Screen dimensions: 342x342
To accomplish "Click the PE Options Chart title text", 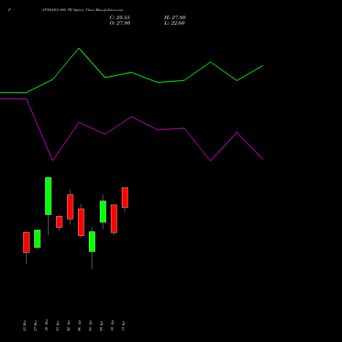I will [x=83, y=10].
